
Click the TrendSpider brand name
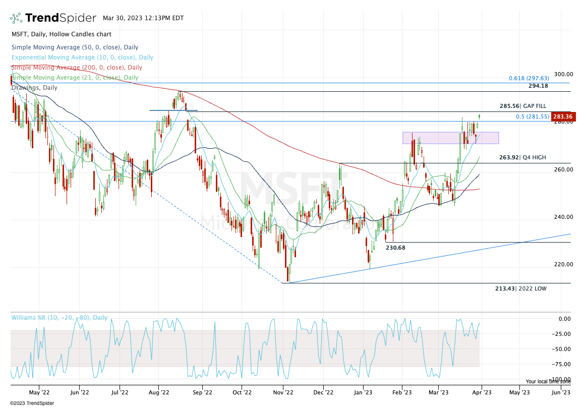click(61, 18)
